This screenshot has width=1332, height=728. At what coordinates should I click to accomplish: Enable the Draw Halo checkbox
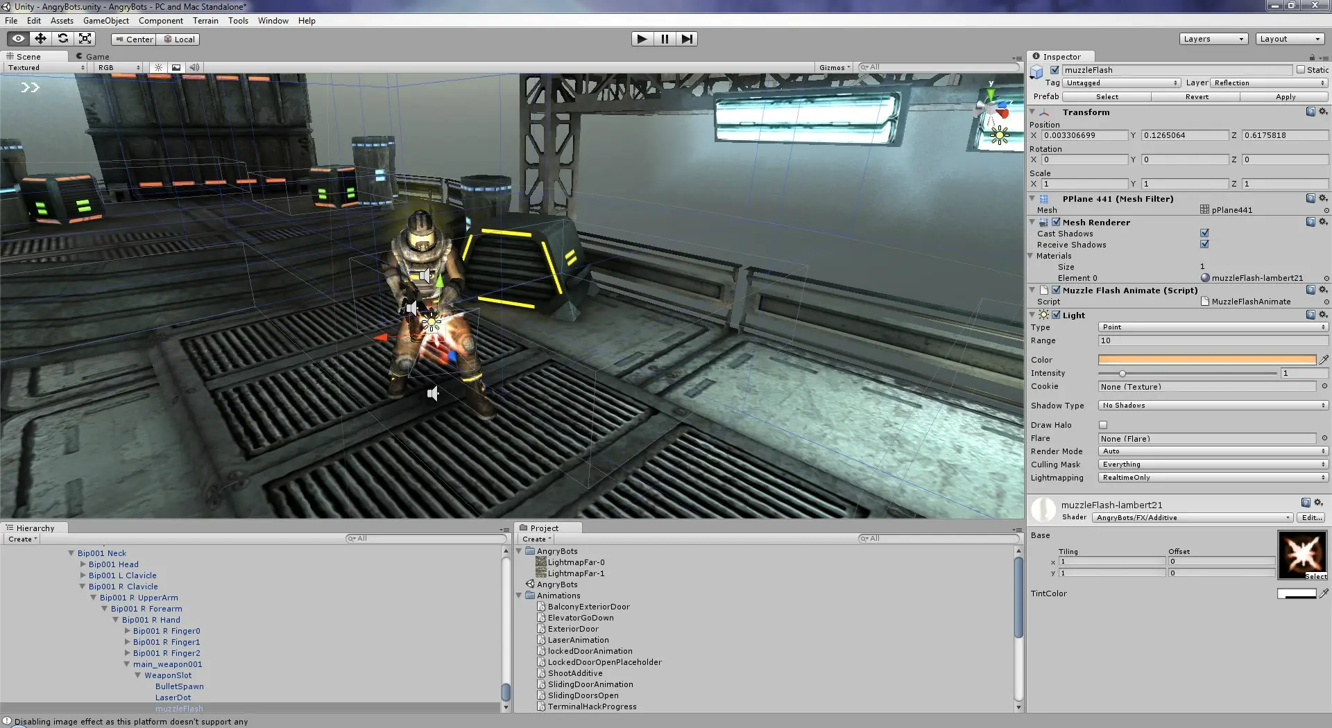(1103, 425)
